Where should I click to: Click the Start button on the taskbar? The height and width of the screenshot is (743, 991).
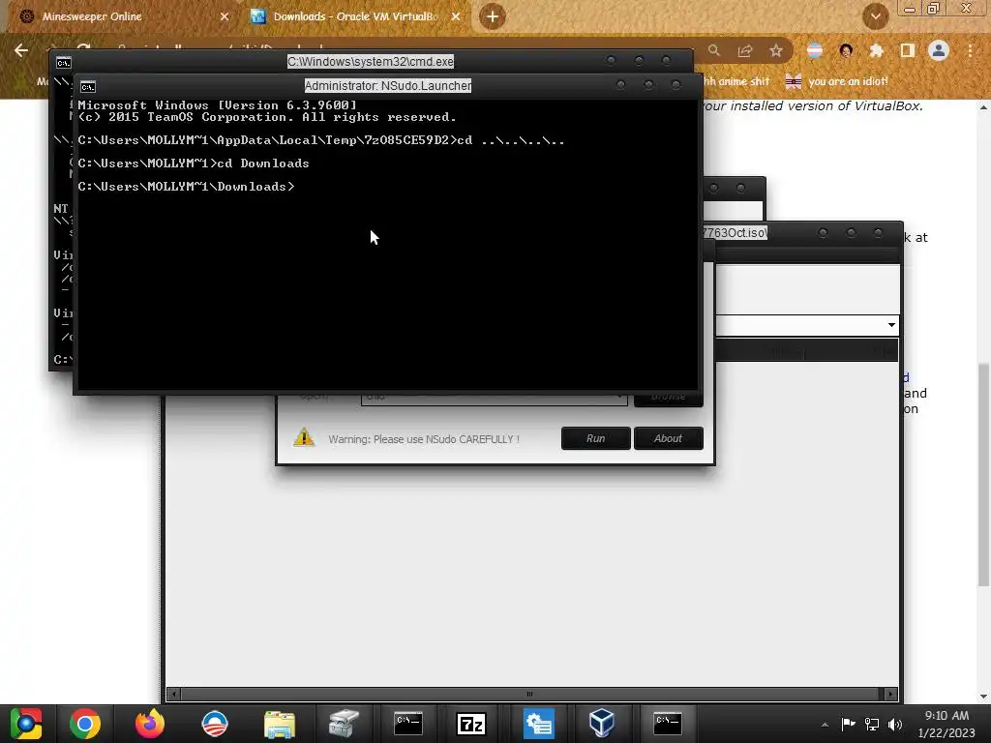pyautogui.click(x=25, y=724)
